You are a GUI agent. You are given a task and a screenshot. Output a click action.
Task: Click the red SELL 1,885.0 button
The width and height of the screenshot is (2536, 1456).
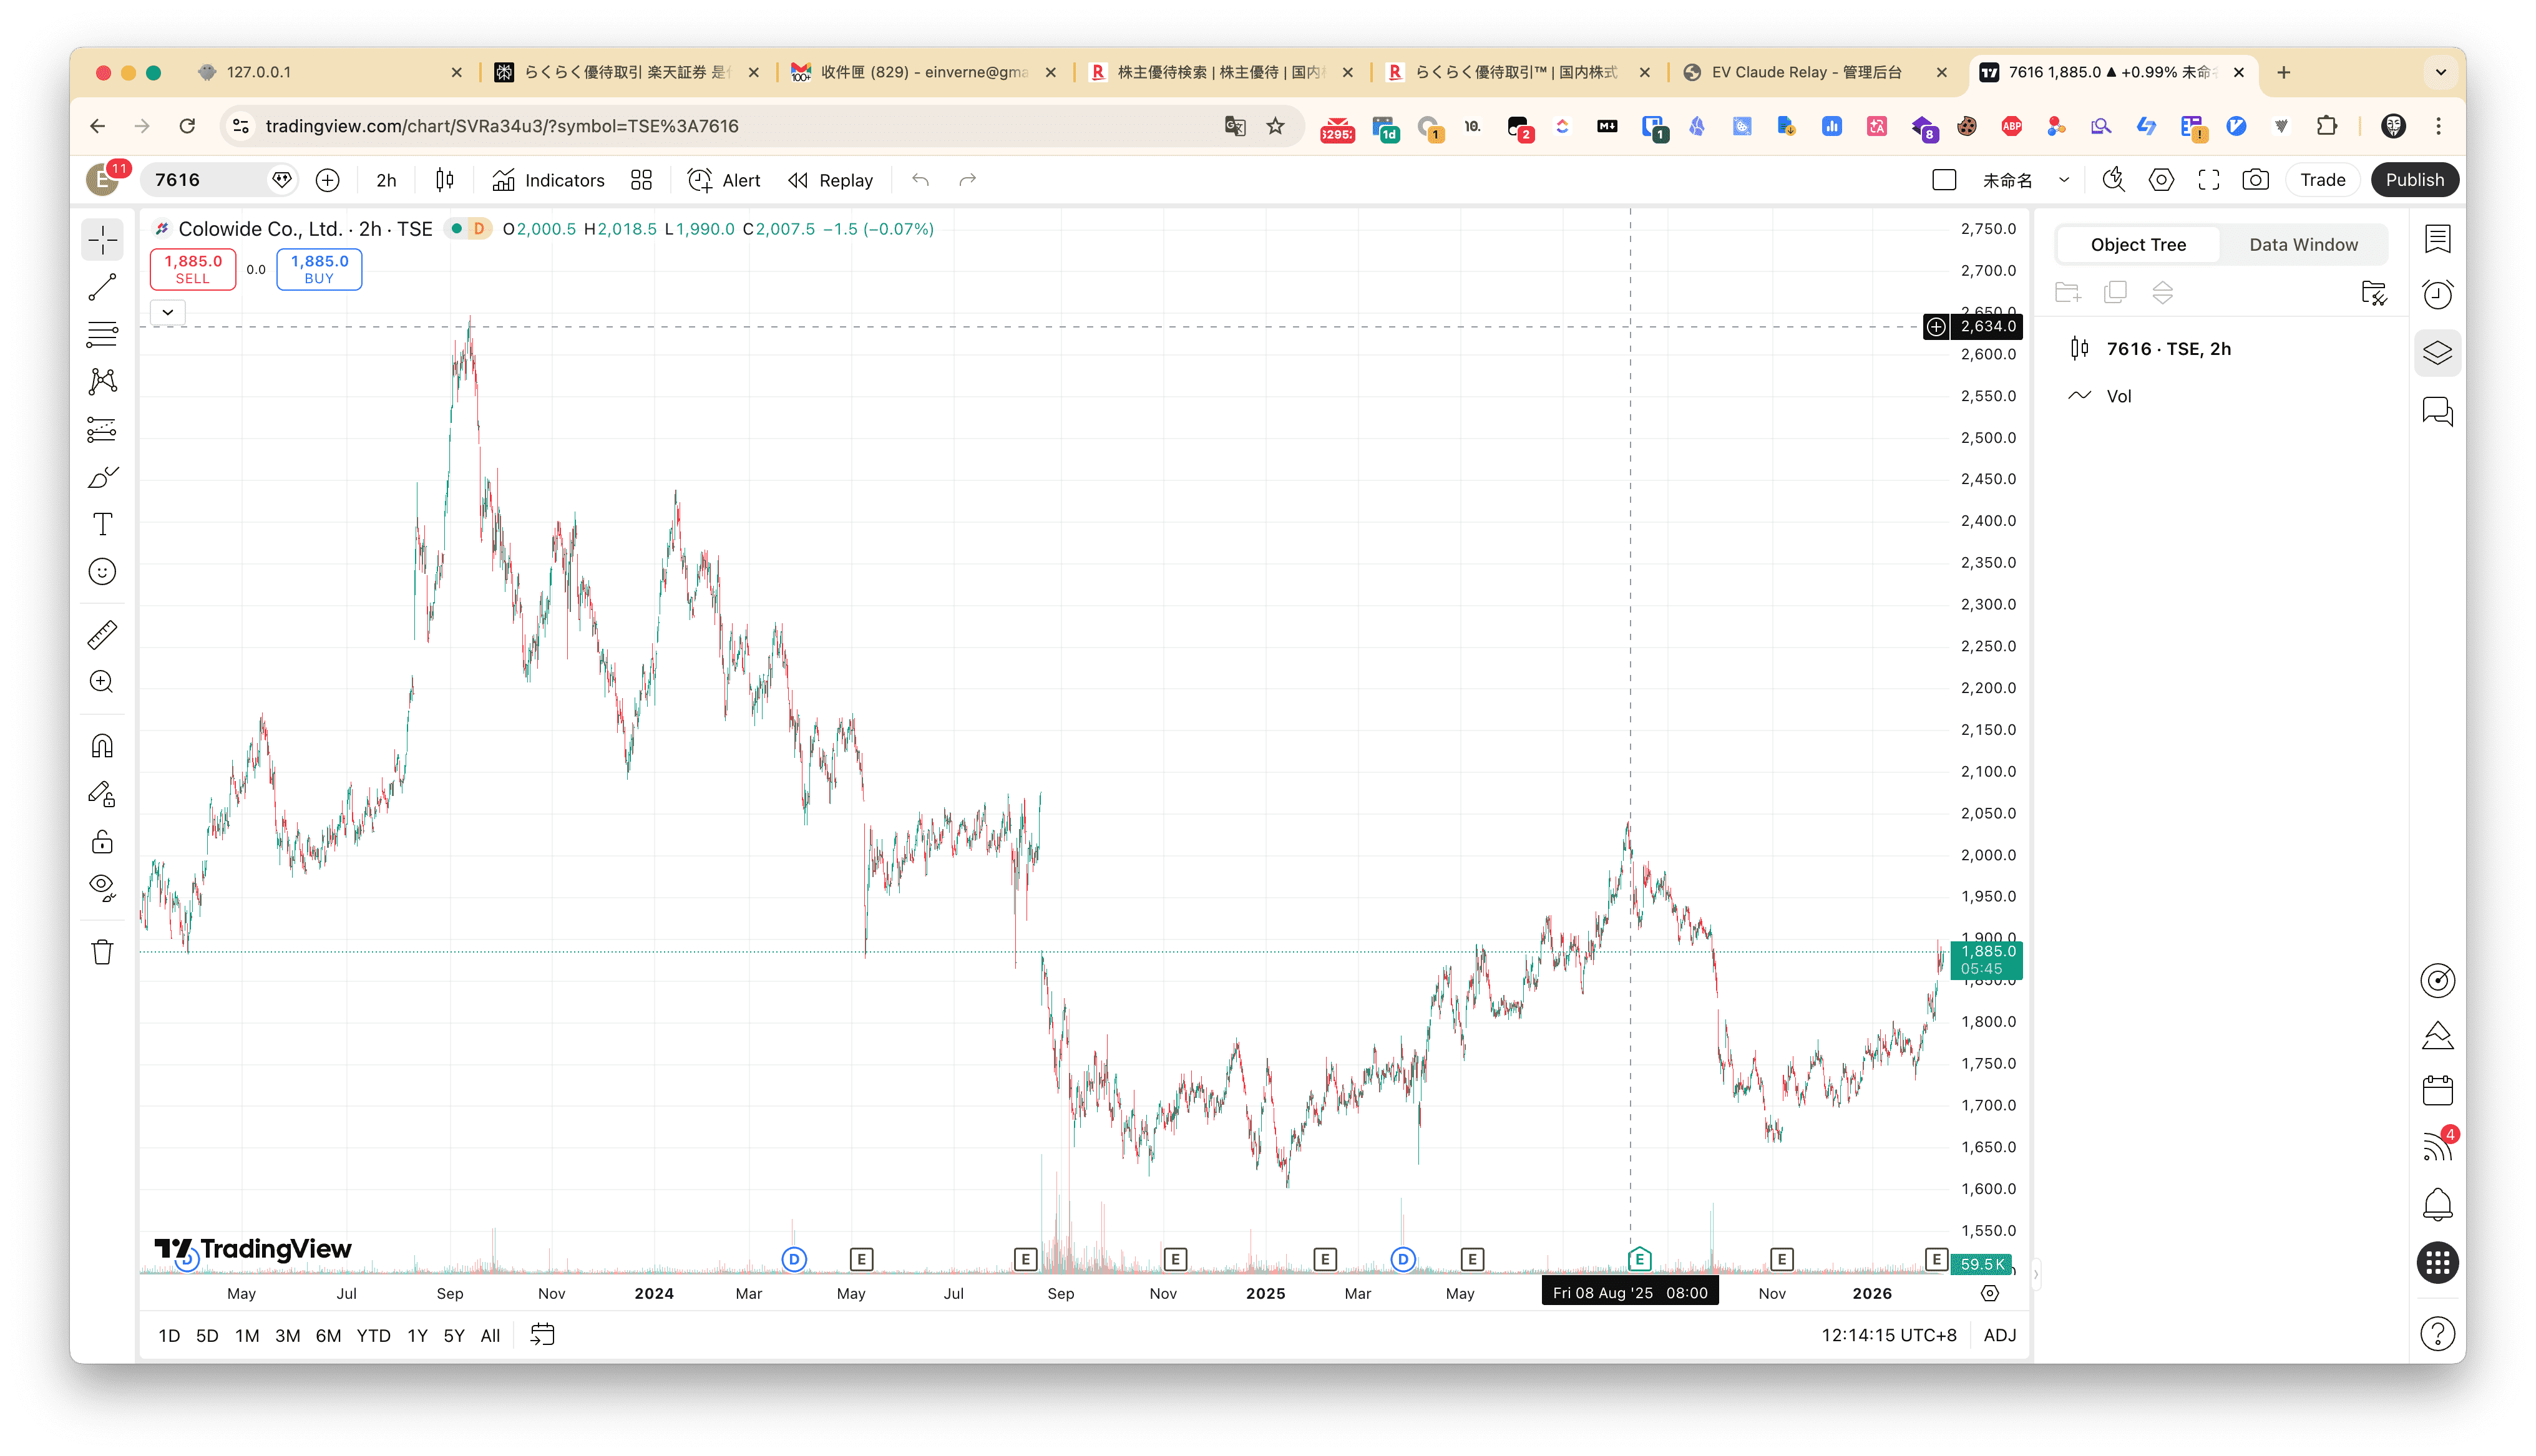(193, 269)
